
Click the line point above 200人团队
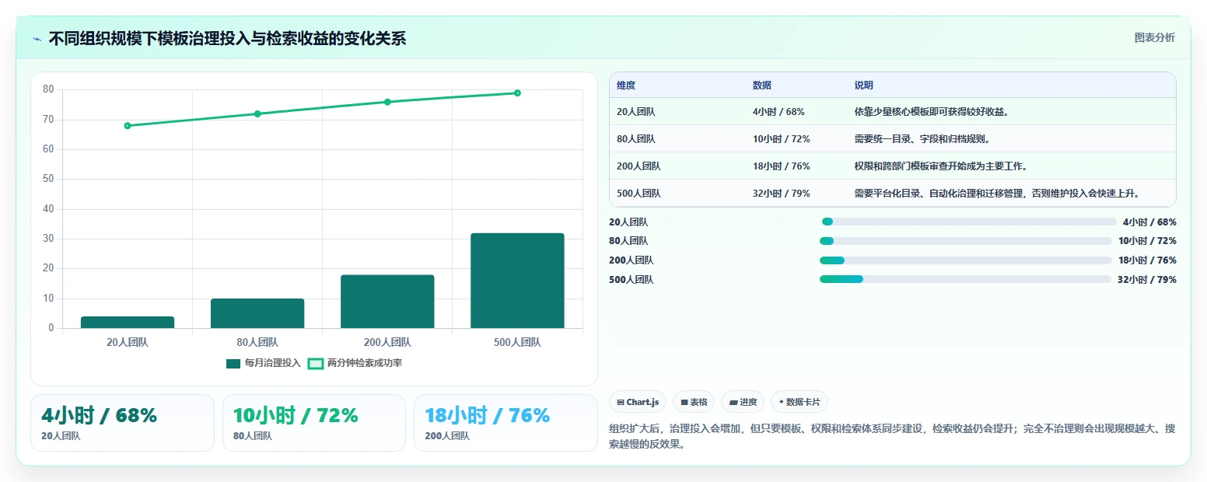[387, 102]
